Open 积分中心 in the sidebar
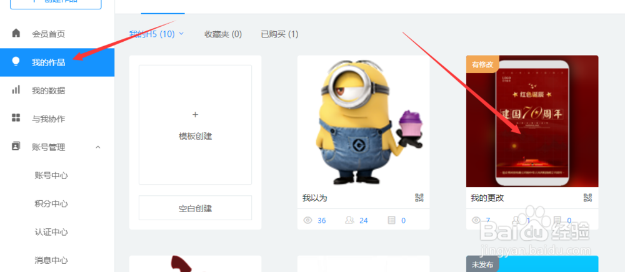 (x=51, y=203)
